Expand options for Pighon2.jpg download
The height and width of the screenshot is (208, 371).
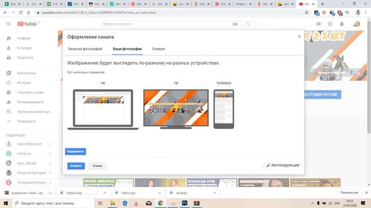pos(104,192)
